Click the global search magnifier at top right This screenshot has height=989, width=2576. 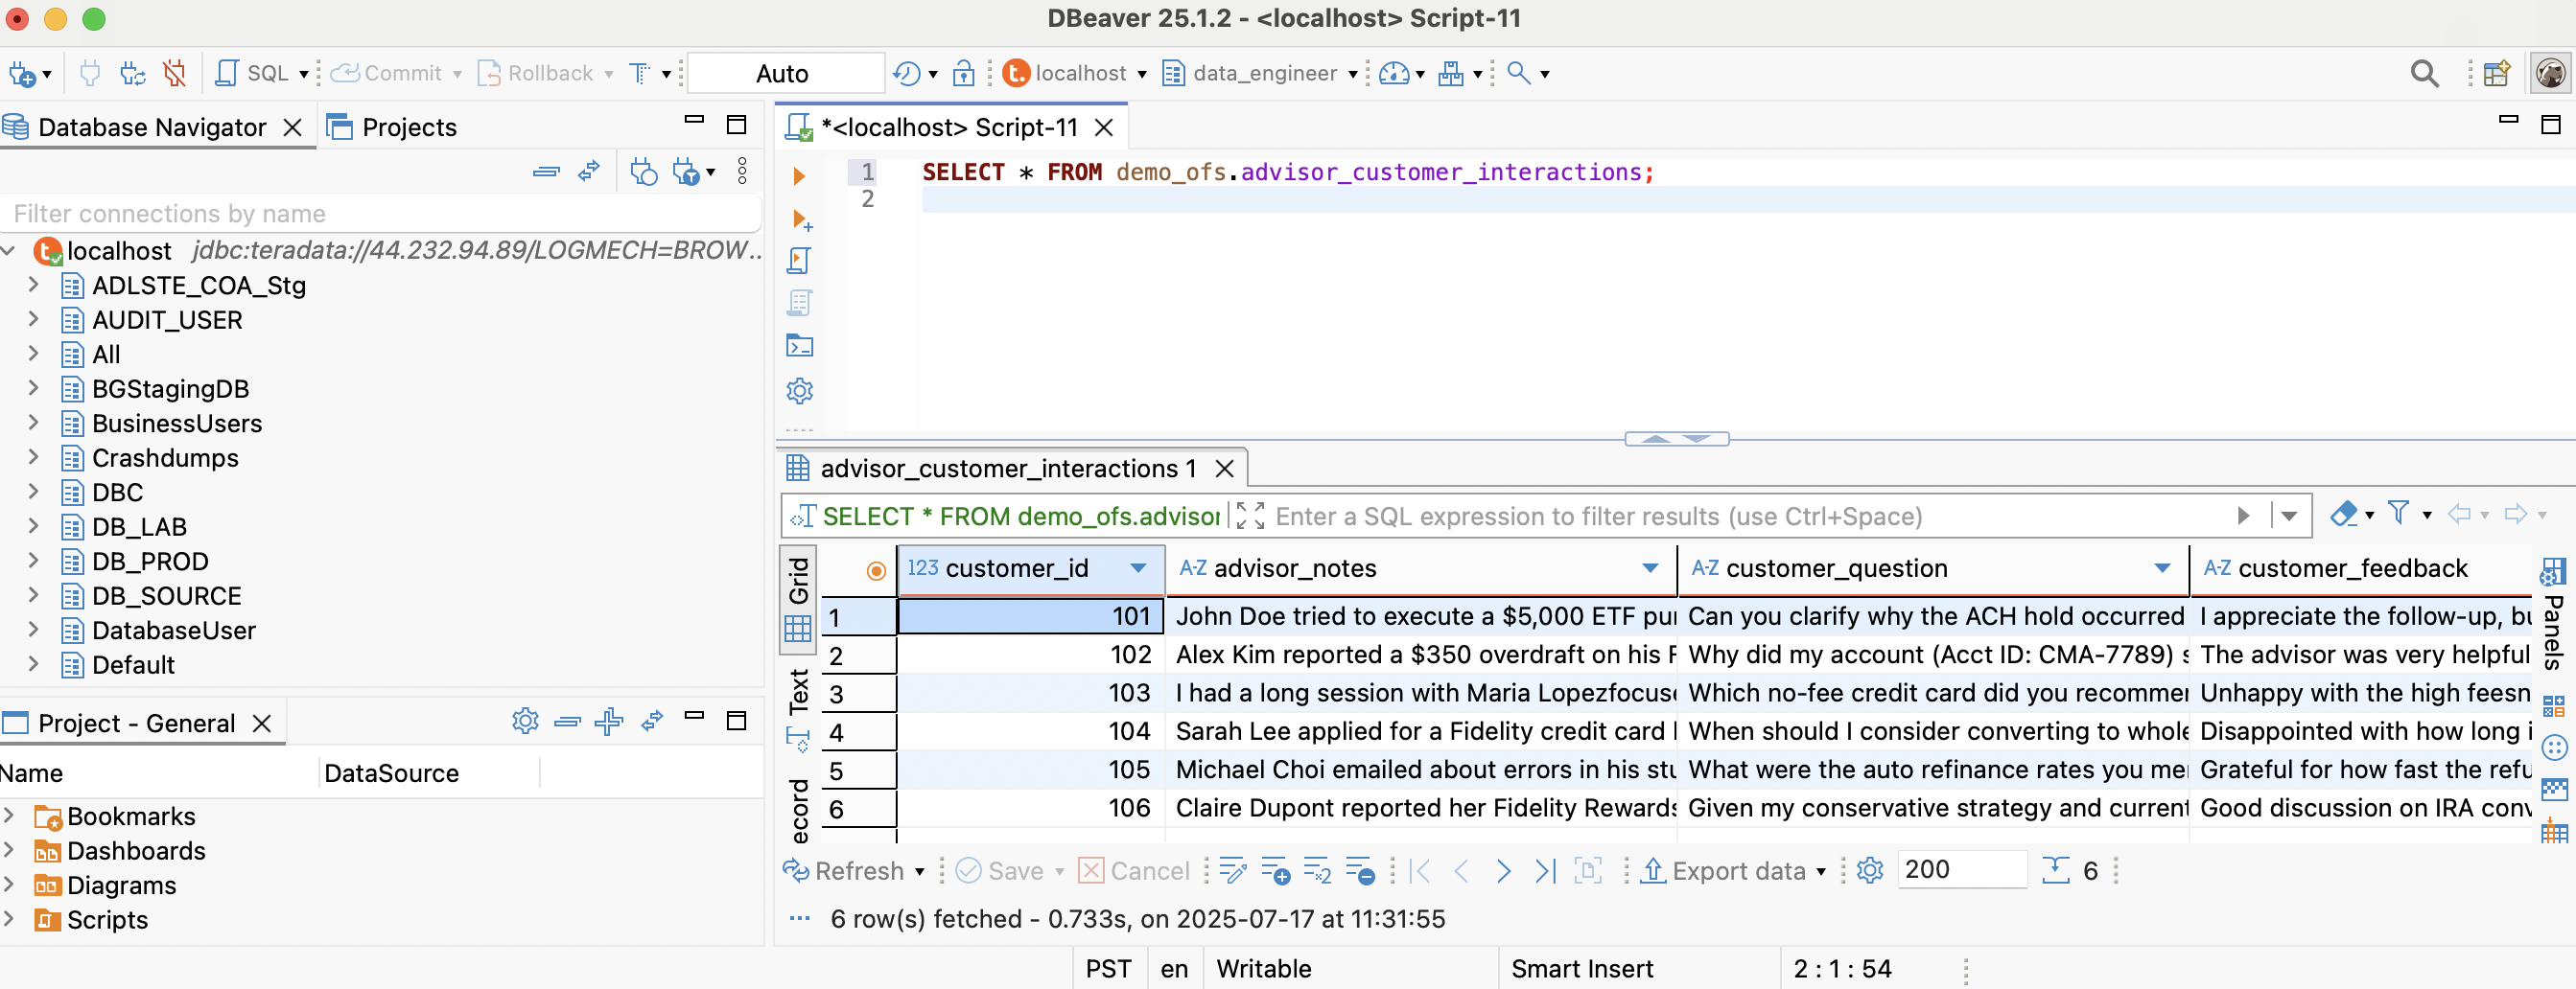tap(2424, 74)
